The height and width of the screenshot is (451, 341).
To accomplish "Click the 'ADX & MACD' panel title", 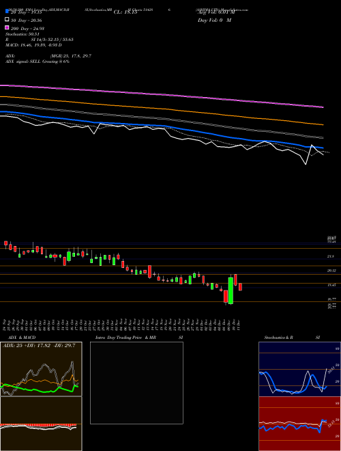I will tap(22, 338).
